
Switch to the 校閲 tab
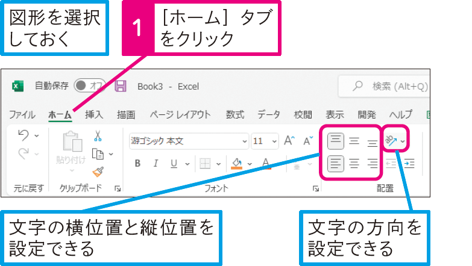[303, 114]
